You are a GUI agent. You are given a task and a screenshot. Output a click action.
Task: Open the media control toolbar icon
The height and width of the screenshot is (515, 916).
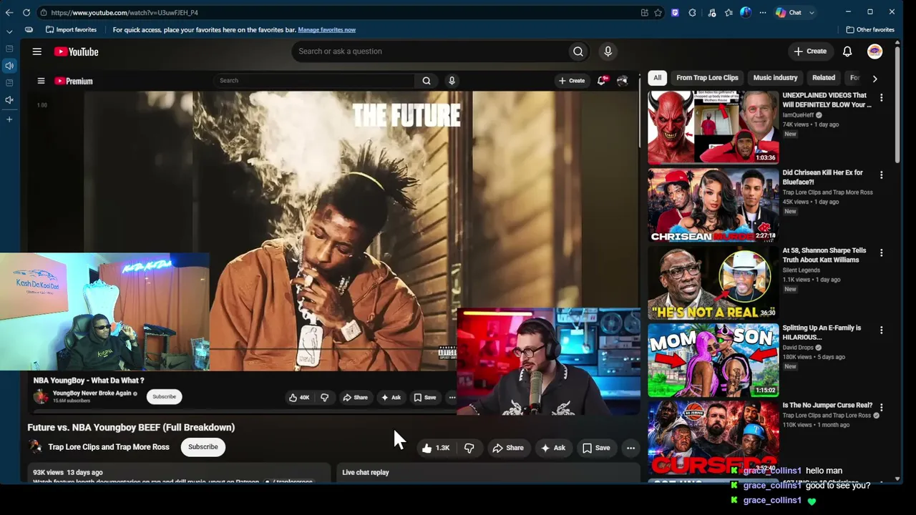[x=711, y=12]
